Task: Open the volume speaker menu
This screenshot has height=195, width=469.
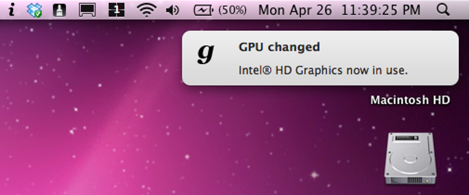Action: pyautogui.click(x=172, y=10)
